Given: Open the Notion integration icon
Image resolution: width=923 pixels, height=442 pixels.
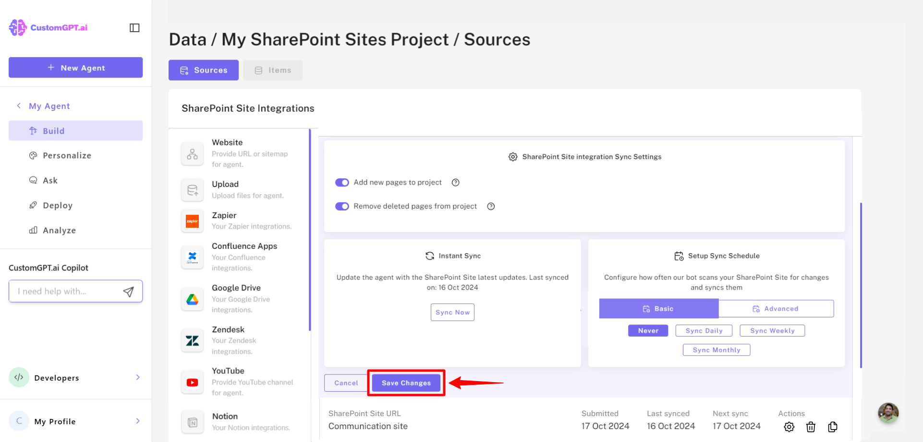Looking at the screenshot, I should pyautogui.click(x=192, y=422).
